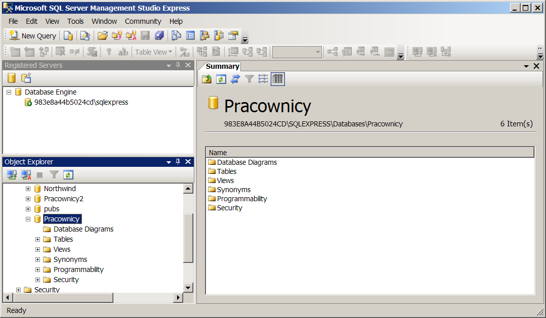Screen dimensions: 546x318
Task: Click Object Explorer scroll right arrow
Action: coord(178,297)
